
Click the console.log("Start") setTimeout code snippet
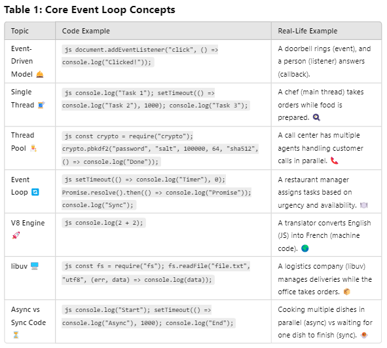click(149, 316)
